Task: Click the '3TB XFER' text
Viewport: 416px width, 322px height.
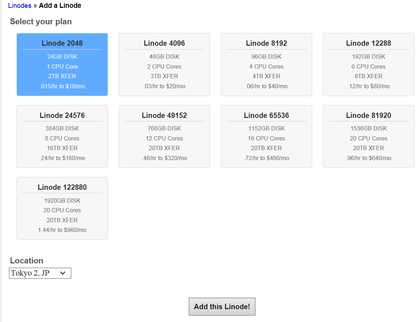Action: [164, 76]
